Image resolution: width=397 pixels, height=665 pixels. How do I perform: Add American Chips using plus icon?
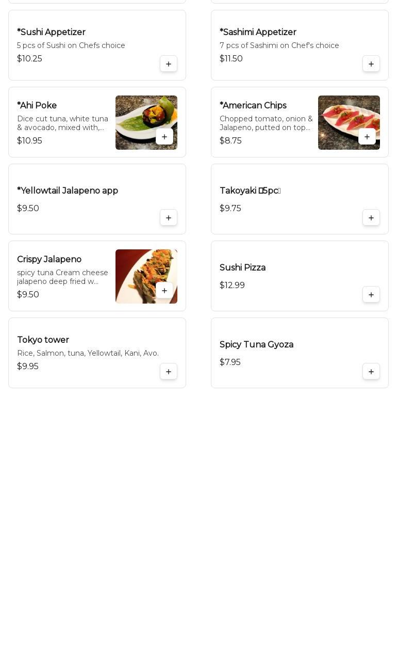coord(367,137)
